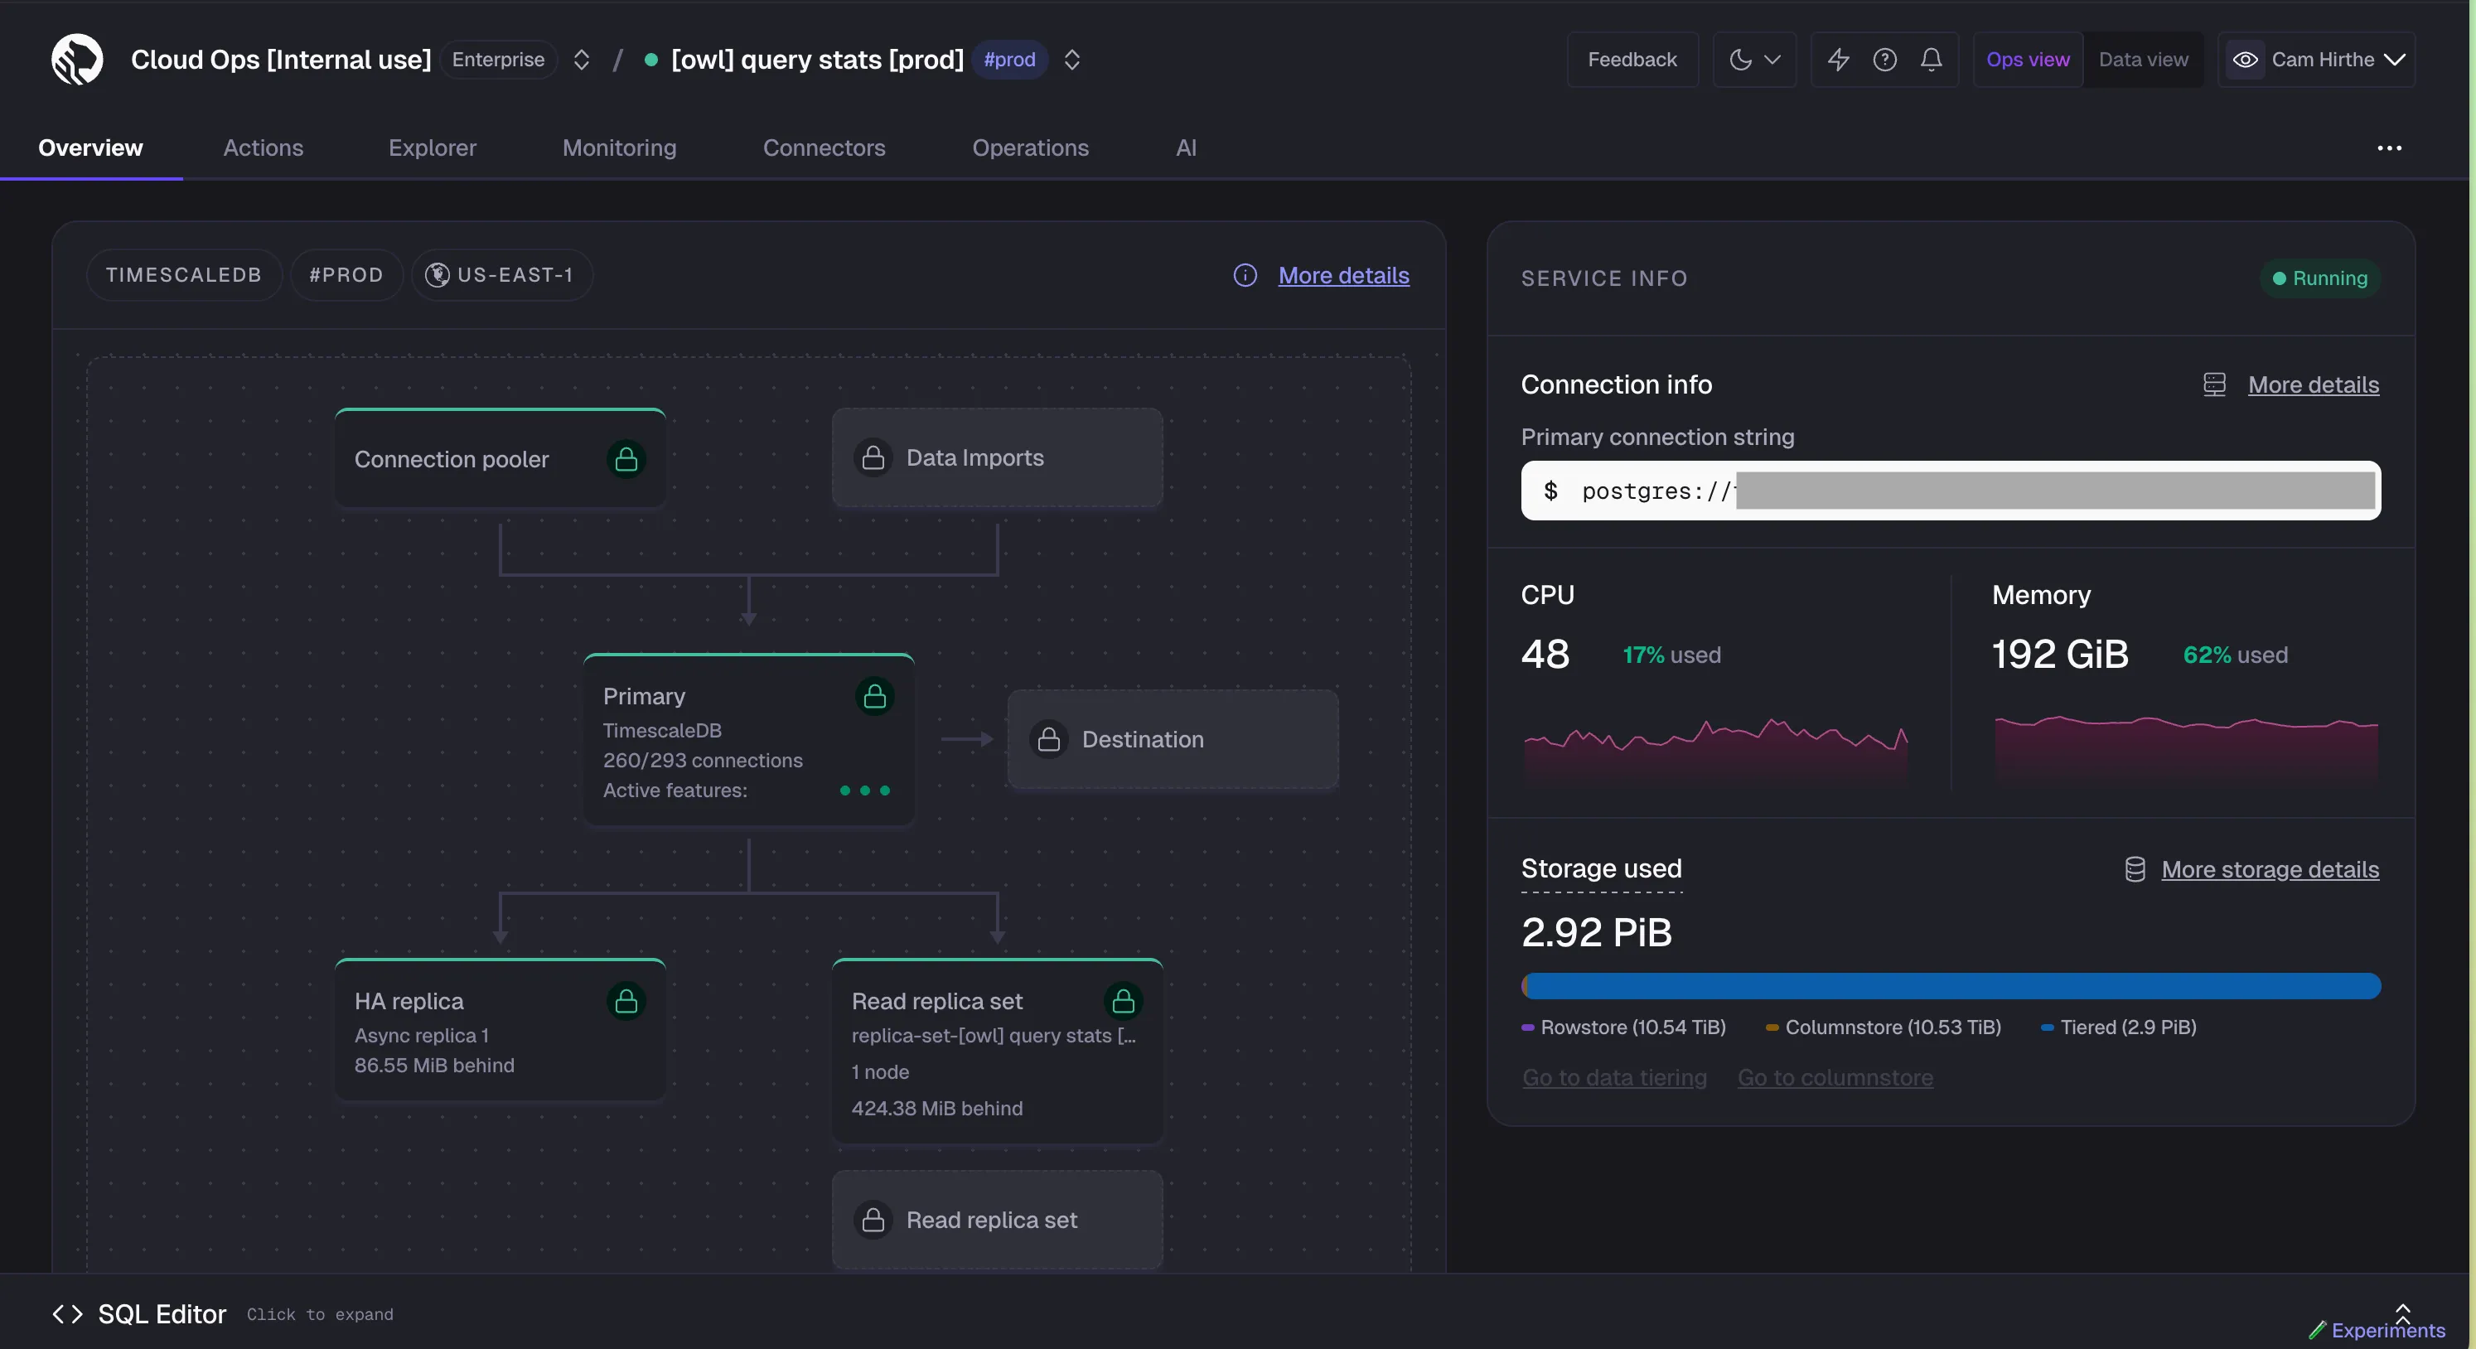Image resolution: width=2476 pixels, height=1349 pixels.
Task: Open the Actions tab
Action: 263,148
